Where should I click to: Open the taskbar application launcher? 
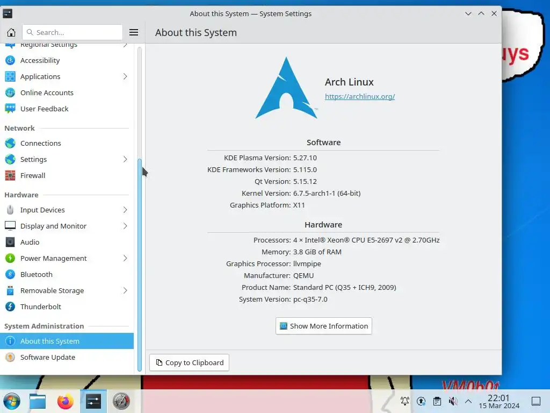[x=12, y=401]
